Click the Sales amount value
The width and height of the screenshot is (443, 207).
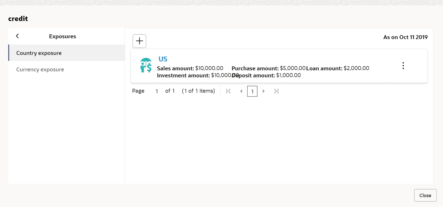209,68
